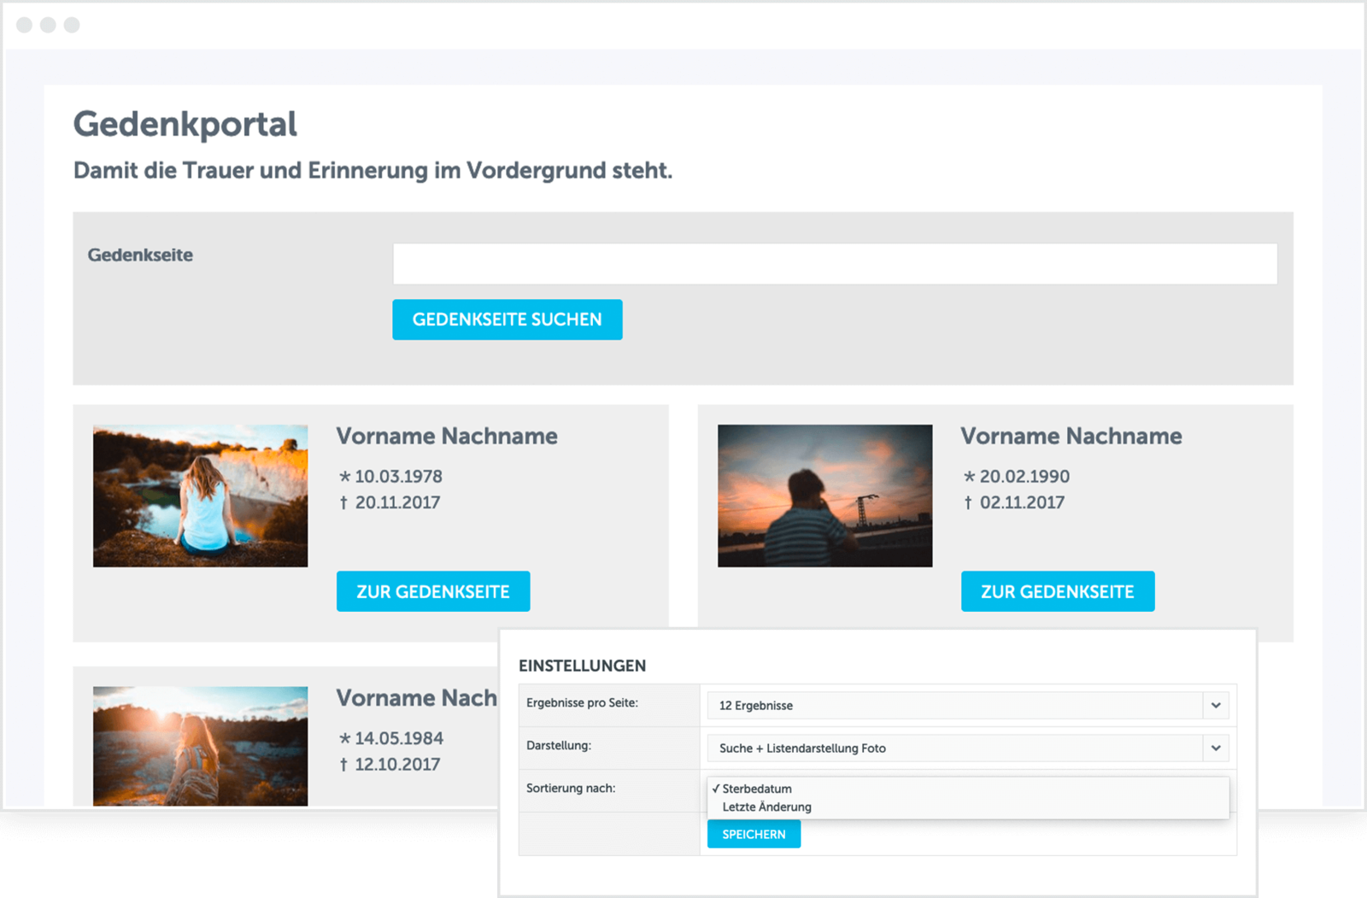Click ZUR GEDENKSEITE for the 20.02.1990 entry
Viewport: 1367px width, 898px height.
(1057, 591)
